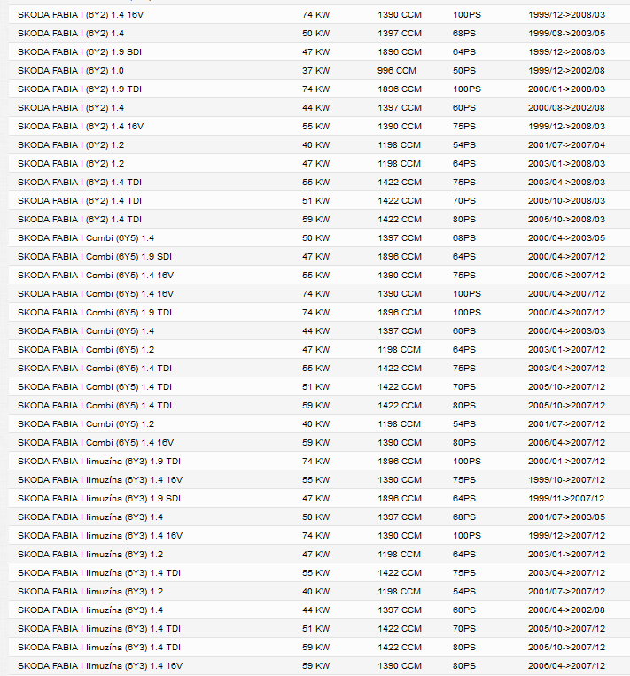
Task: Click the 40 KW 'limuzína (6Y3) 1.2' name
Action: 90,592
